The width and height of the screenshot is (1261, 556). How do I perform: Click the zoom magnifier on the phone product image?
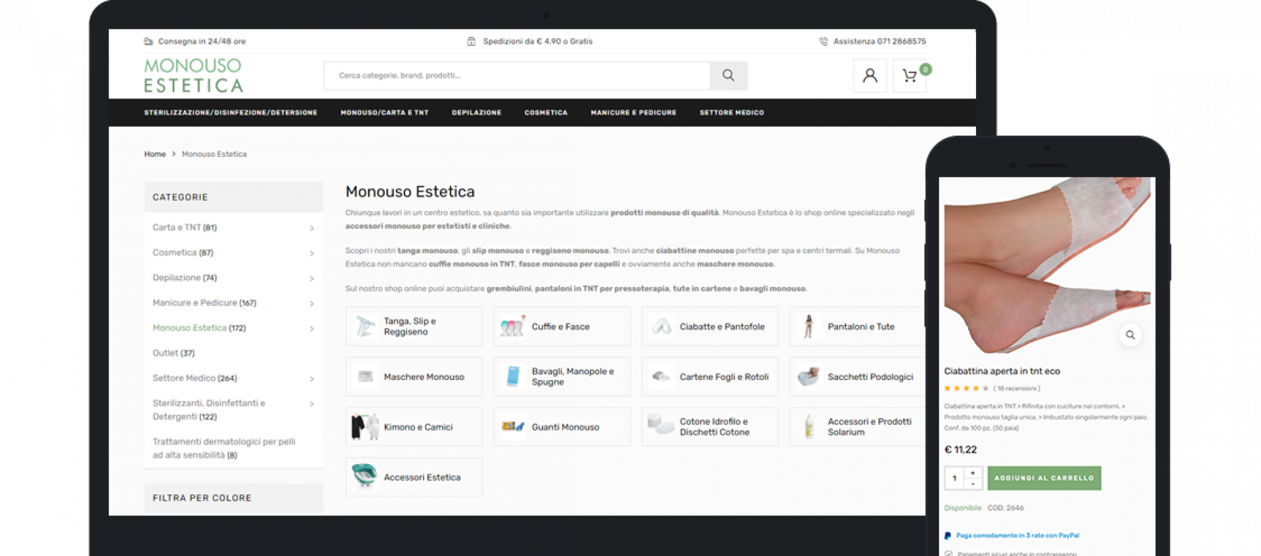[1130, 335]
